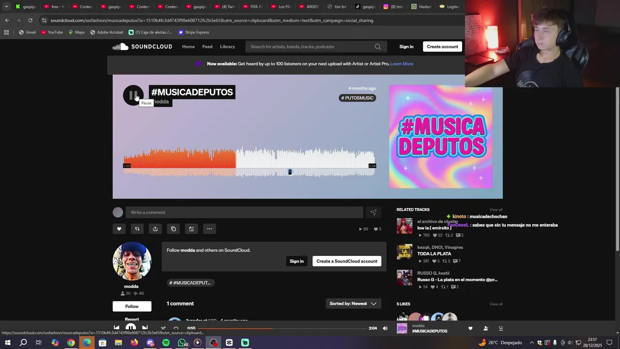Click the address bar URL
This screenshot has width=620, height=349.
pyautogui.click(x=212, y=20)
